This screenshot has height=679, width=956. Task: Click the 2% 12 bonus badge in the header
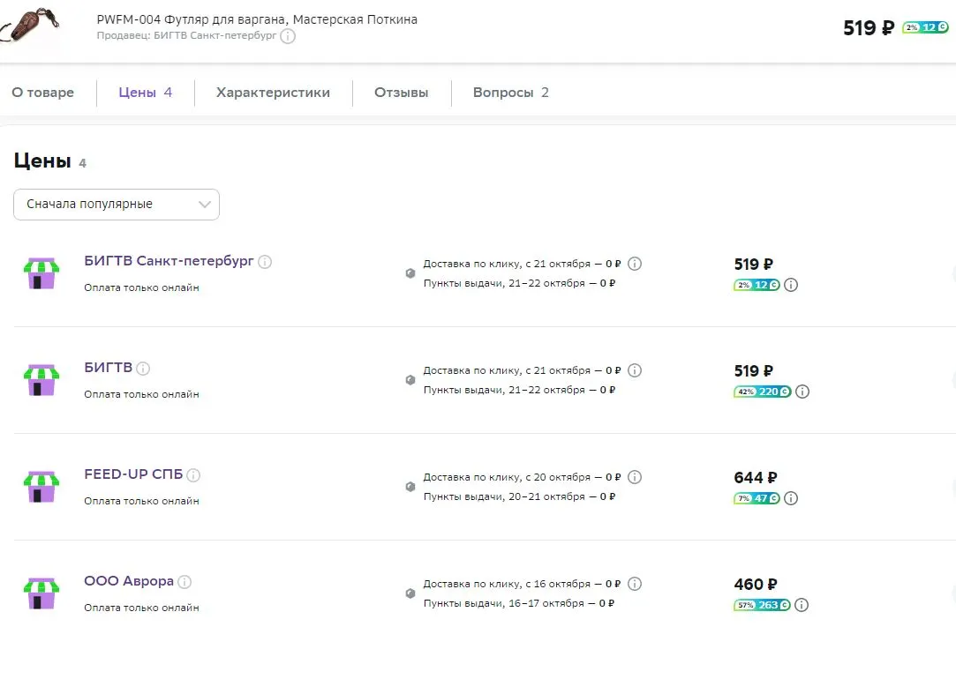925,27
